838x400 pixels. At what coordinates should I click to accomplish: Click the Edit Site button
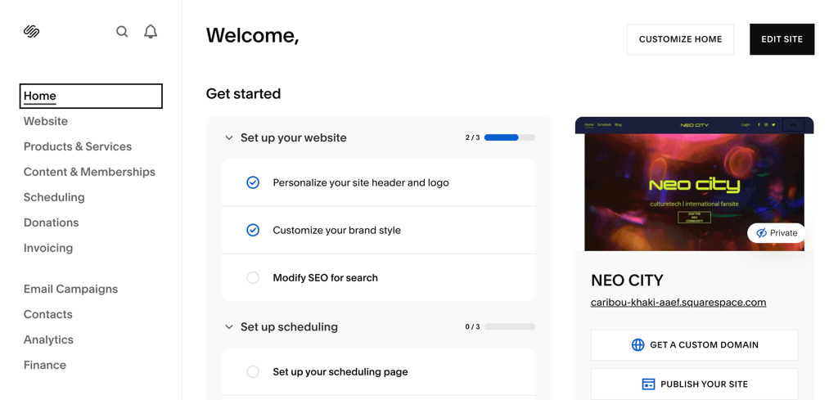coord(782,39)
